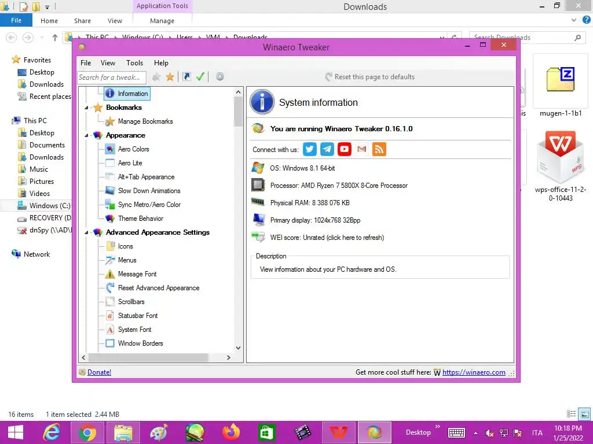Click Explorer File button
The image size is (593, 444).
(x=16, y=20)
